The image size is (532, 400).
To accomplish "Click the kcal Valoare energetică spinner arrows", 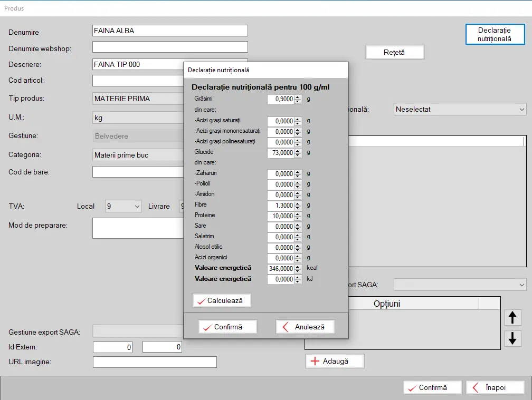I will [x=298, y=269].
